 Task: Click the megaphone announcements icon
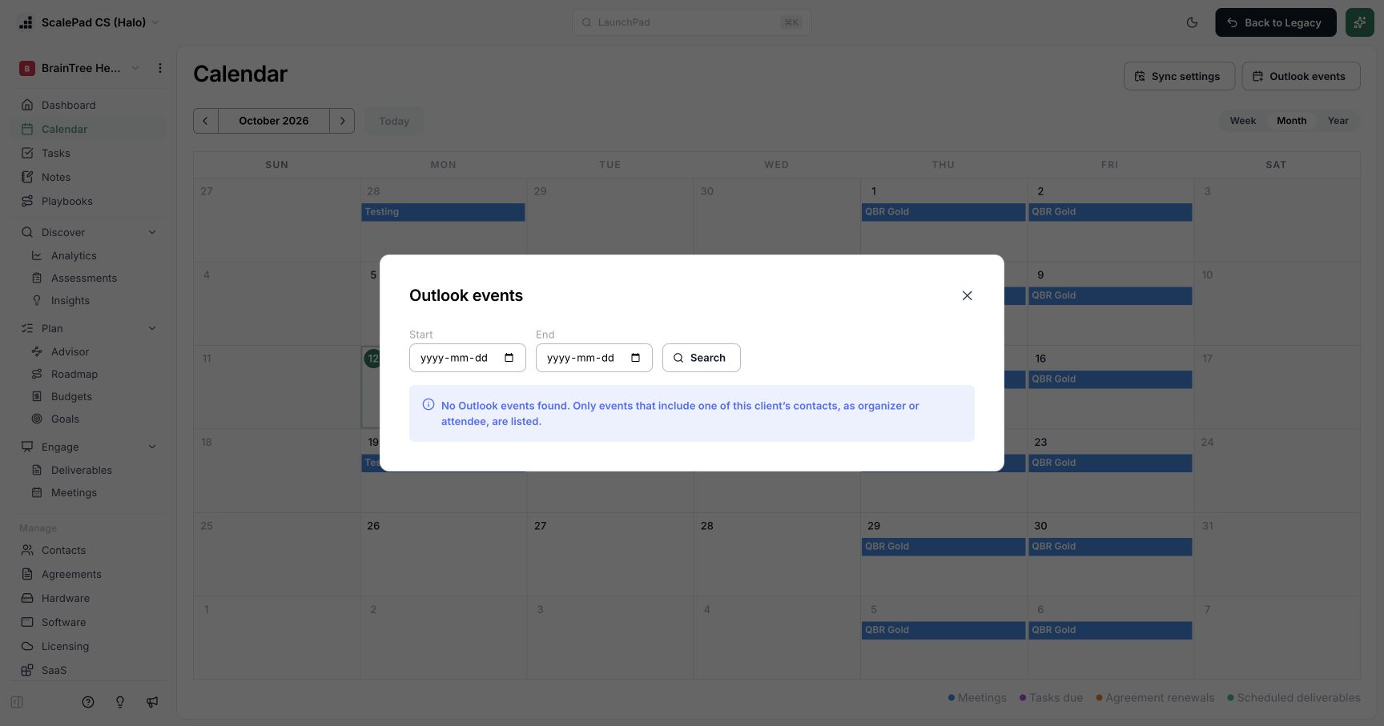click(x=152, y=702)
